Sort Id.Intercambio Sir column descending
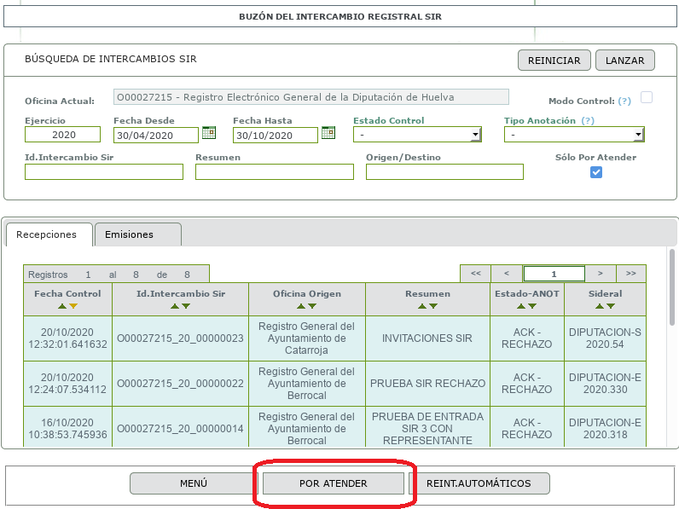Image resolution: width=679 pixels, height=509 pixels. tap(186, 306)
